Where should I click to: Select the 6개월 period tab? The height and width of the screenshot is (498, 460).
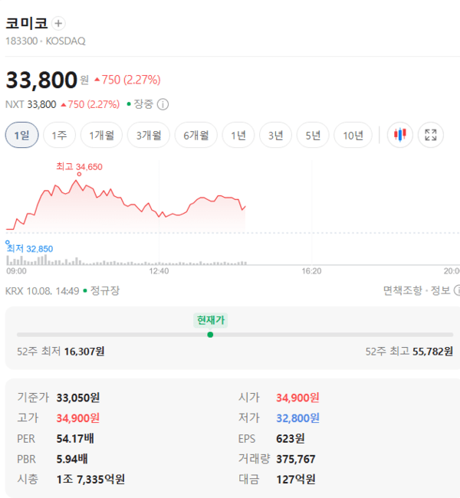pyautogui.click(x=195, y=135)
